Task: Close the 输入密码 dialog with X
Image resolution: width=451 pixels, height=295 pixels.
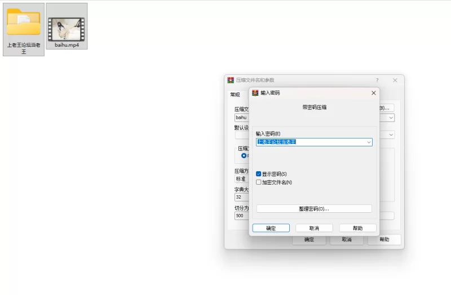Action: click(373, 93)
